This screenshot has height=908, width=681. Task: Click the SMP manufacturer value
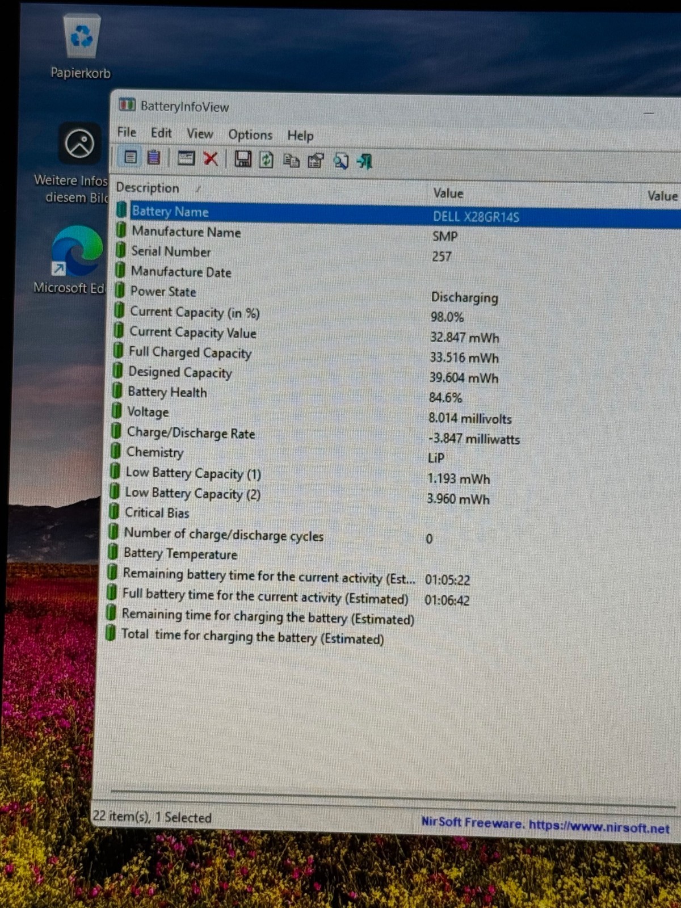pos(445,237)
